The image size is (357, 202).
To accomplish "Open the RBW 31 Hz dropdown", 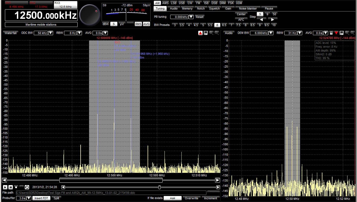I will point(300,33).
